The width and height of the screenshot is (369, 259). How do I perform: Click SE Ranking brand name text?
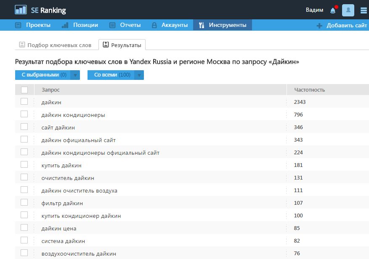click(x=48, y=11)
